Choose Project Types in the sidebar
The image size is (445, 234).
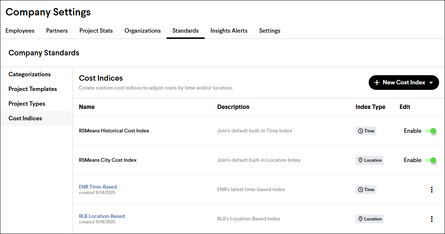click(27, 104)
